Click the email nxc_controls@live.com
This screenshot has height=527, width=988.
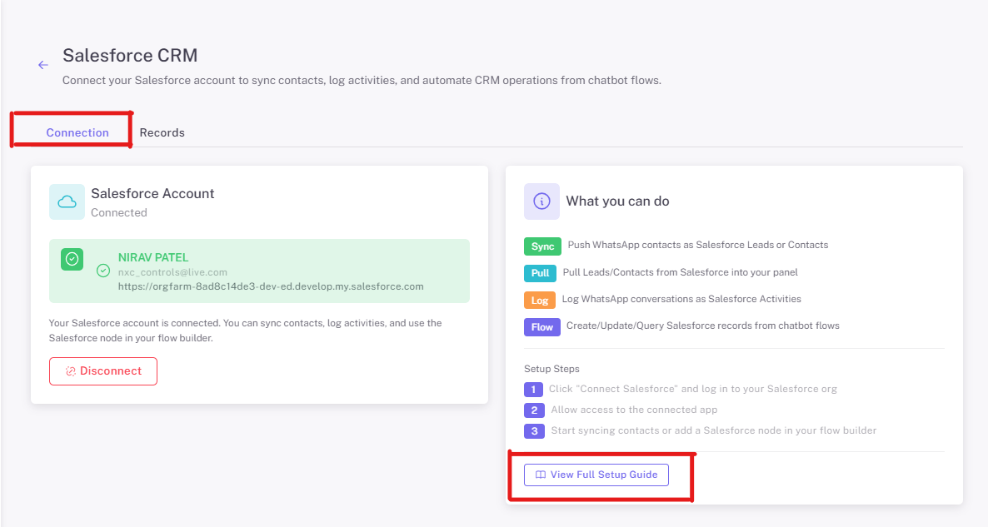[172, 272]
